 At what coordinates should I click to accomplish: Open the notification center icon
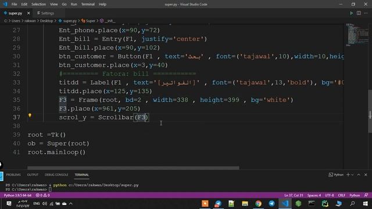click(x=9, y=204)
